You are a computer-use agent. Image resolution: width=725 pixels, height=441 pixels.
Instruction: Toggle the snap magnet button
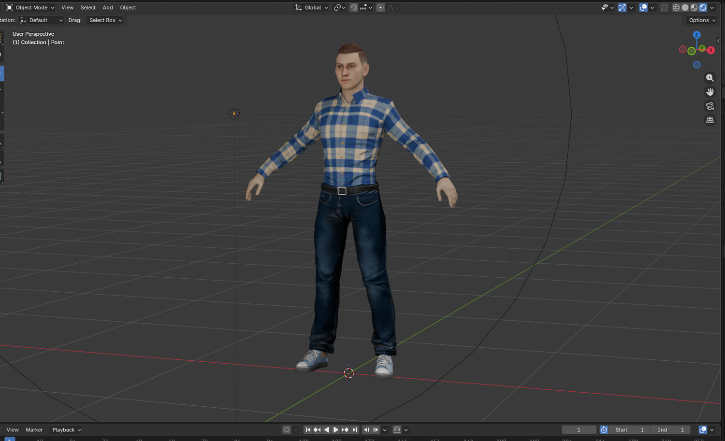(354, 7)
